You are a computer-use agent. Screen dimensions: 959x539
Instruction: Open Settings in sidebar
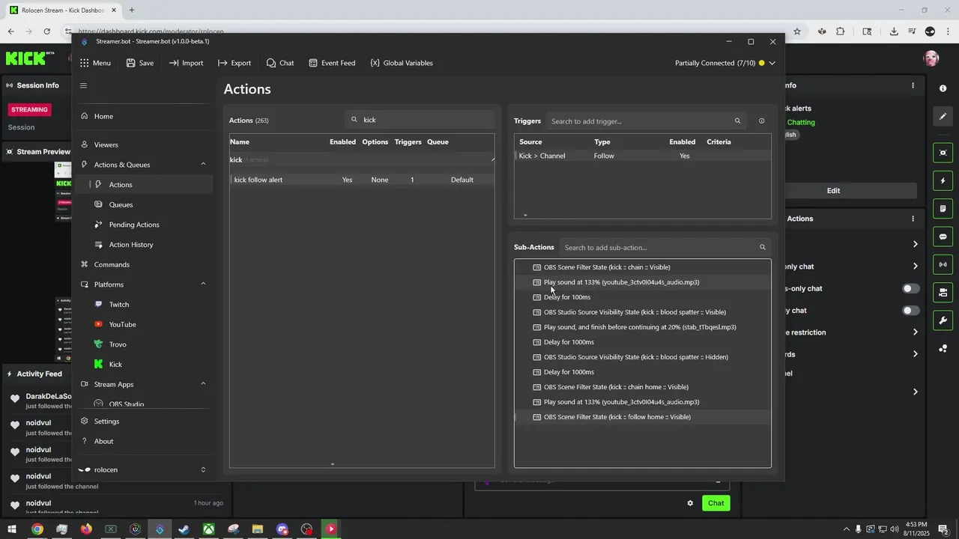(x=106, y=421)
